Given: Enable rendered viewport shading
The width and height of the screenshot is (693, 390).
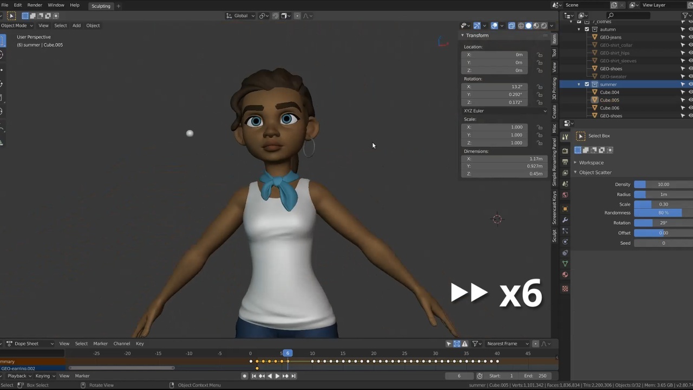Looking at the screenshot, I should [544, 25].
